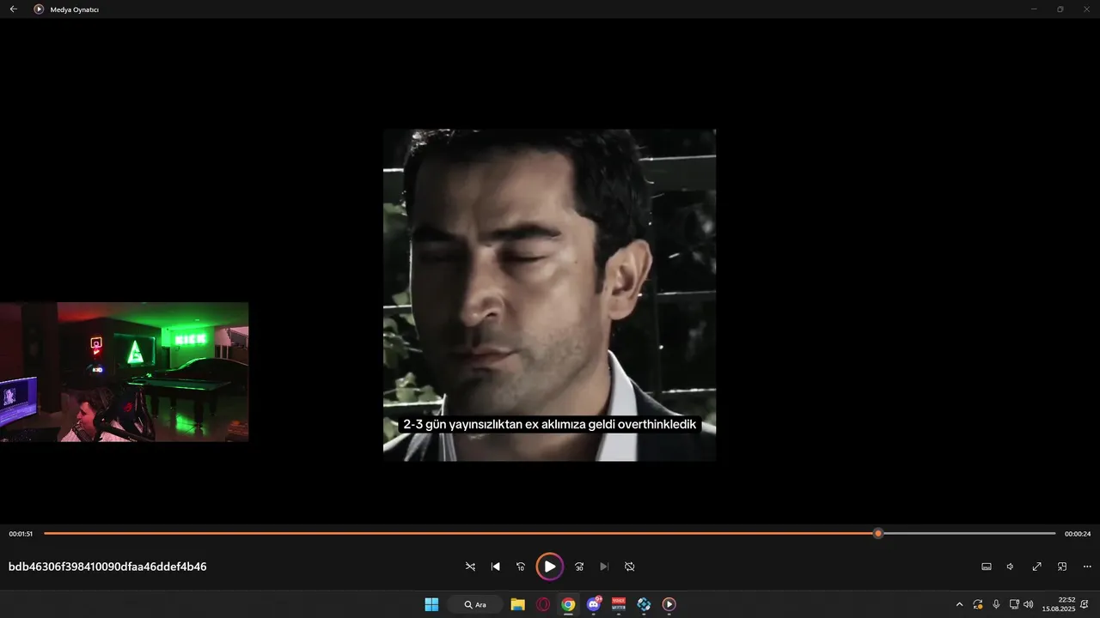Click the microphone tray icon
Image resolution: width=1100 pixels, height=618 pixels.
[996, 604]
